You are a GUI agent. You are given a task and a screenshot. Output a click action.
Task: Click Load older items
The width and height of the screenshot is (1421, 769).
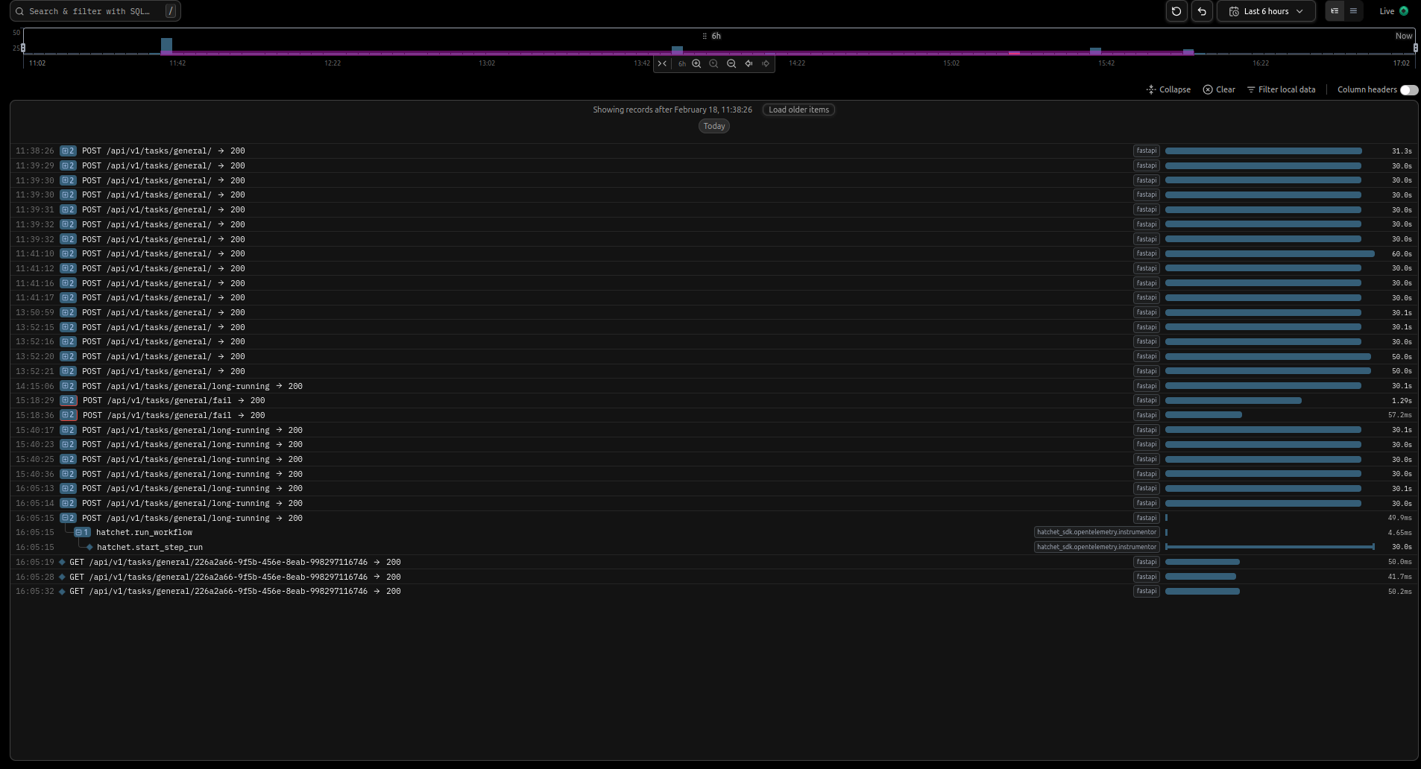pyautogui.click(x=798, y=110)
